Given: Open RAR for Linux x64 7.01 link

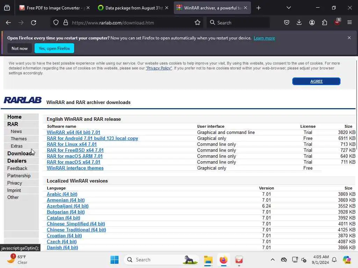Looking at the screenshot, I should coord(72,144).
